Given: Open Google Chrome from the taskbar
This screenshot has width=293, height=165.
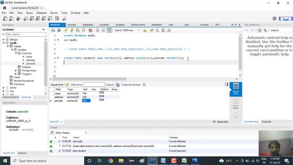Looking at the screenshot, I should point(110,161).
